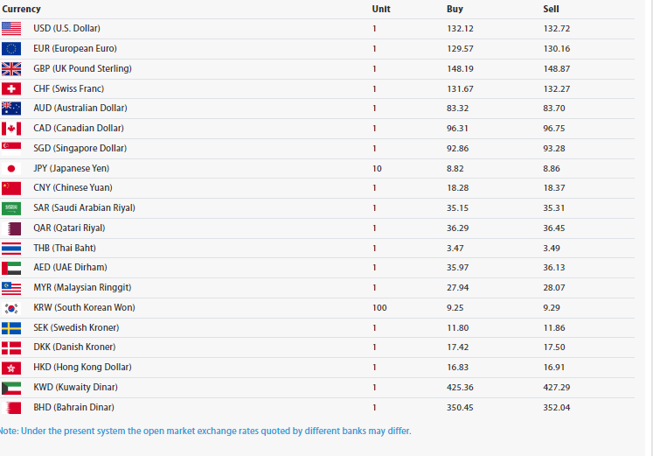Click the open market rates note text
Viewport: 653px width, 456px height.
point(205,431)
